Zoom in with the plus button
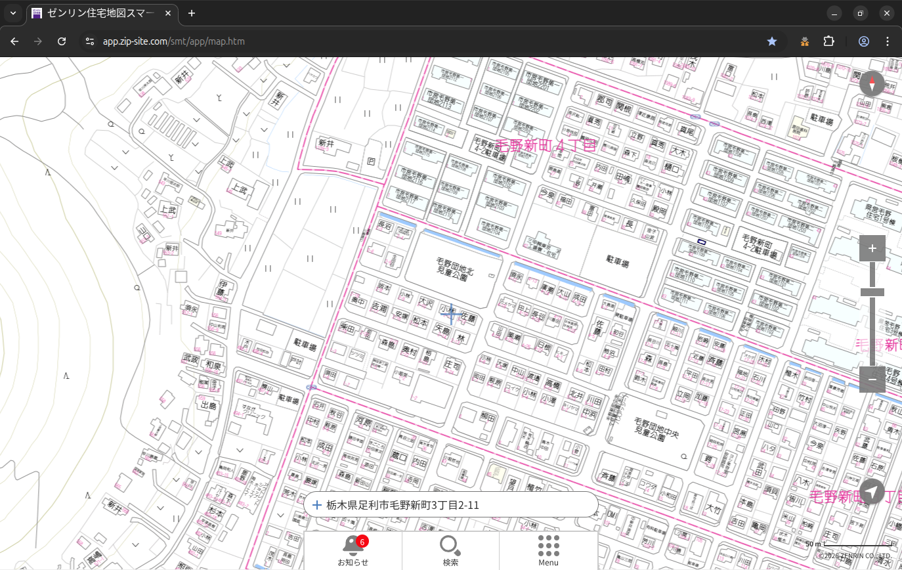The image size is (902, 570). 872,248
